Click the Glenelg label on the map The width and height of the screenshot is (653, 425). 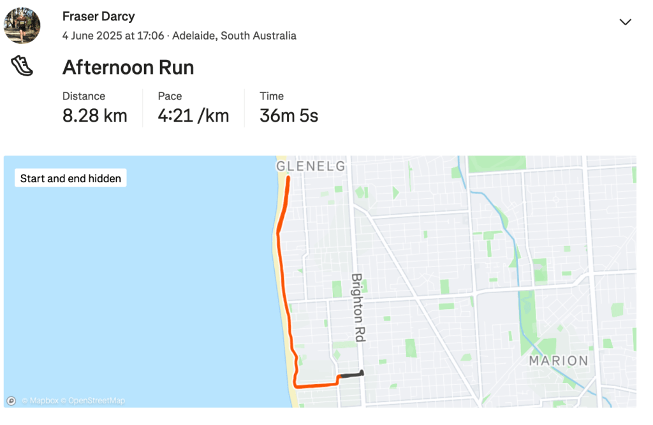[x=311, y=166]
